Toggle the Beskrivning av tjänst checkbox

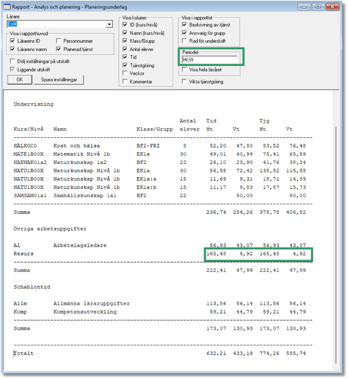(185, 25)
